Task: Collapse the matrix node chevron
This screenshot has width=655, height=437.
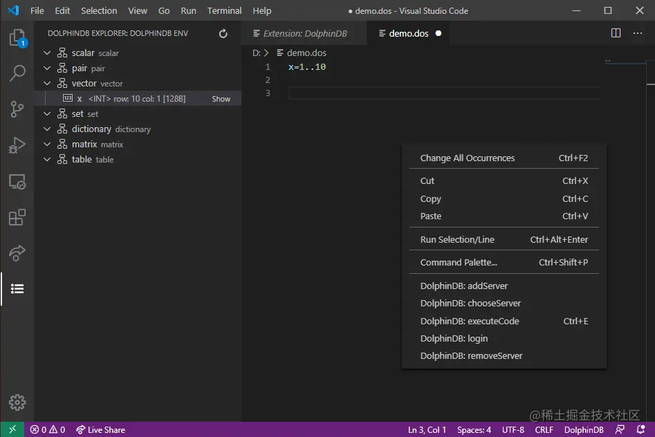Action: [47, 144]
